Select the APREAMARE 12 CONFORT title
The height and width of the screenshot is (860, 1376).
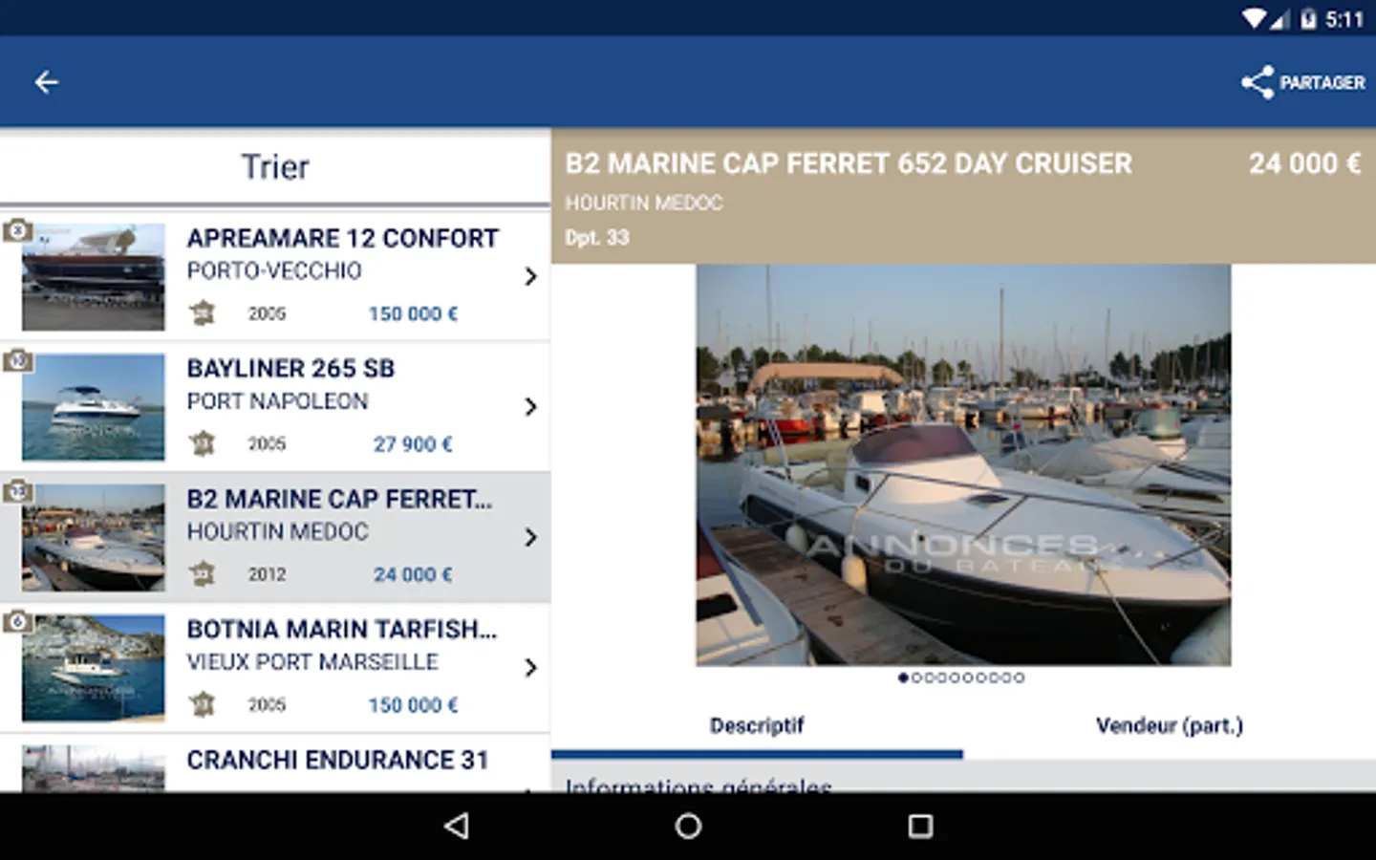tap(343, 238)
